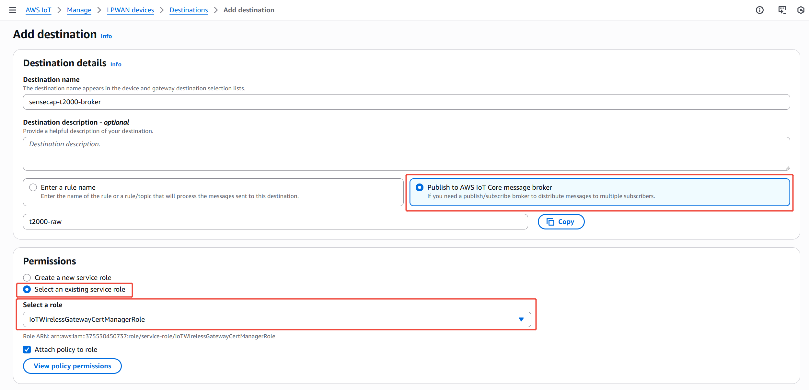The height and width of the screenshot is (390, 809).
Task: Expand the Select a role dropdown
Action: 277,319
